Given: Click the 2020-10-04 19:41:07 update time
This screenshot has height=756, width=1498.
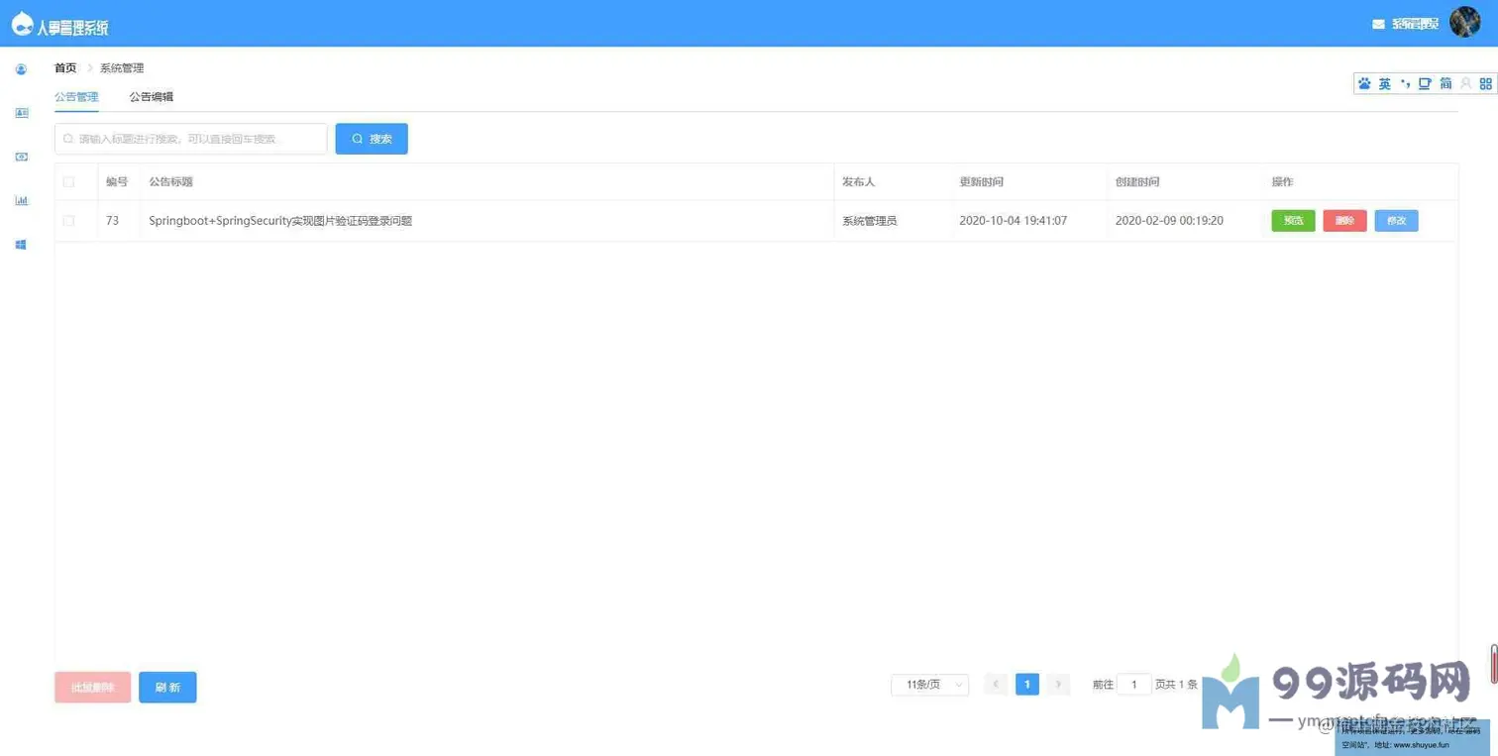Looking at the screenshot, I should pyautogui.click(x=1013, y=221).
